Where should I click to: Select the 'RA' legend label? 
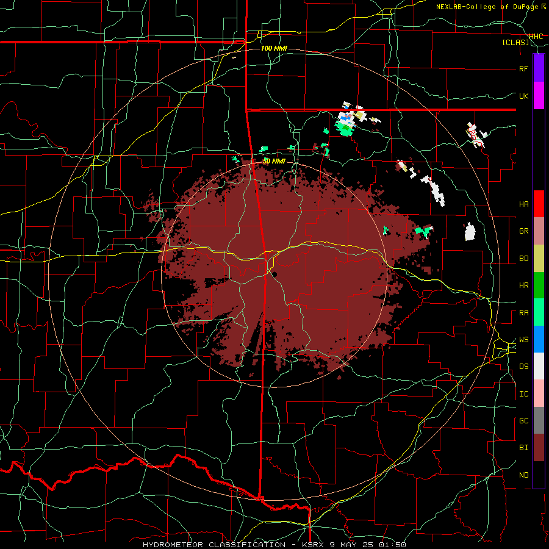pos(523,313)
